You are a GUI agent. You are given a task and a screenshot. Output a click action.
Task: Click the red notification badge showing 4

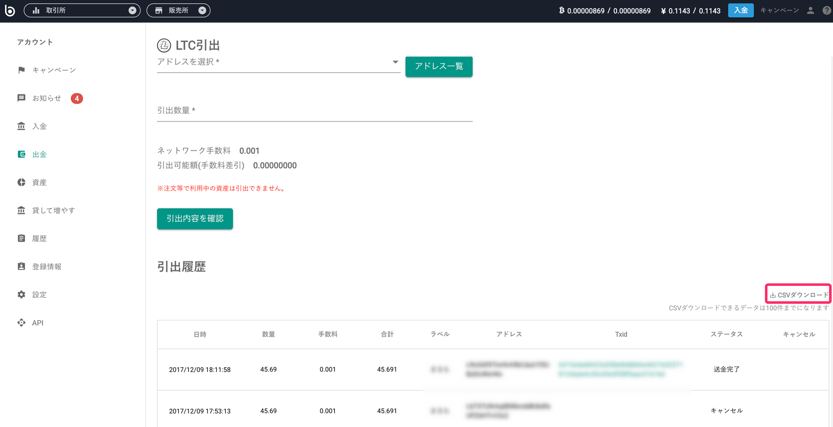(77, 98)
